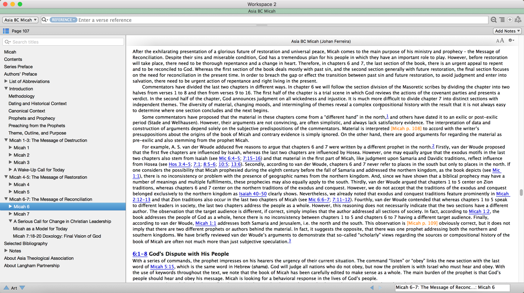Go up to previous Art item
Screen dimensions: 524x293
pos(6,288)
